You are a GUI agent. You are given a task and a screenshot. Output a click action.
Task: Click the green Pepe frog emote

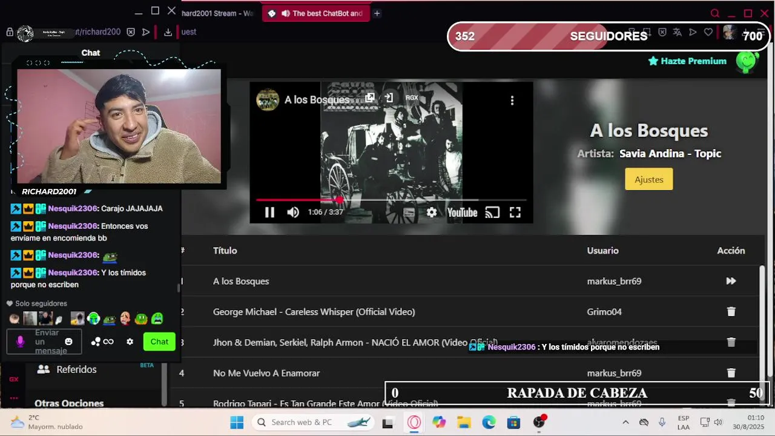(110, 319)
